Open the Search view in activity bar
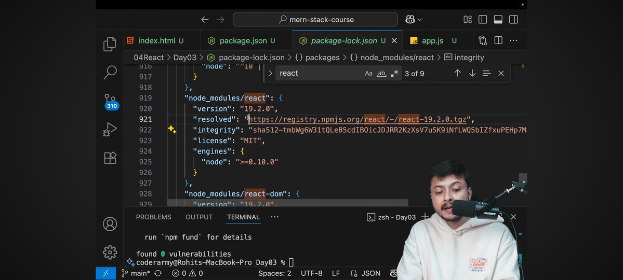 pyautogui.click(x=110, y=72)
